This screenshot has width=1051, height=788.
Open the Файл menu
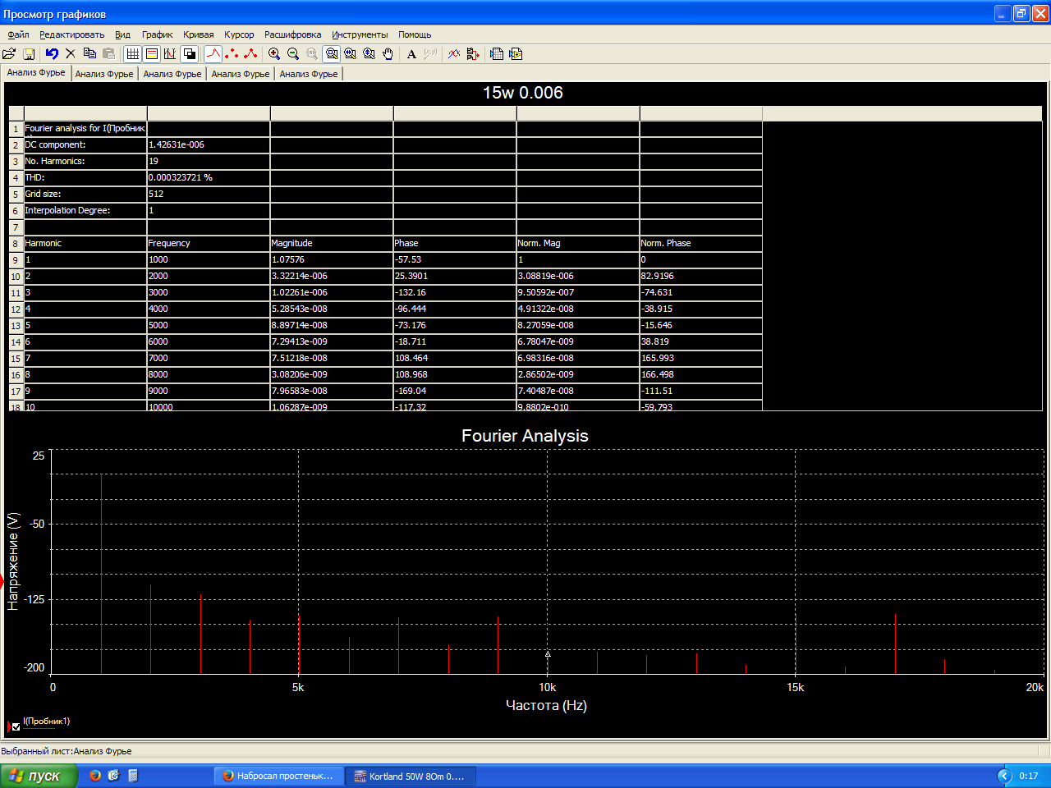tap(18, 34)
